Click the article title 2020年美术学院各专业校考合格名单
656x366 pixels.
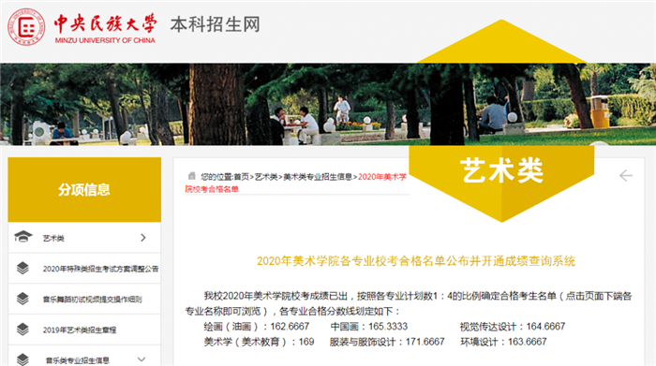416,261
